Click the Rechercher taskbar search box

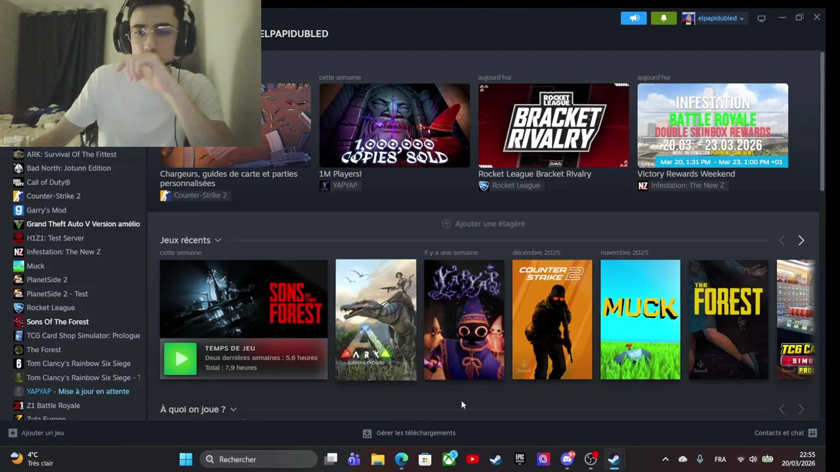point(260,460)
